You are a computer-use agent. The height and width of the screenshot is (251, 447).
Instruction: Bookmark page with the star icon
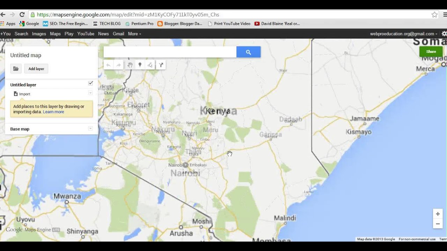point(434,15)
